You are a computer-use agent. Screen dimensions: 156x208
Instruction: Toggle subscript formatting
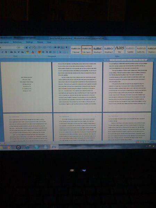click(15, 52)
